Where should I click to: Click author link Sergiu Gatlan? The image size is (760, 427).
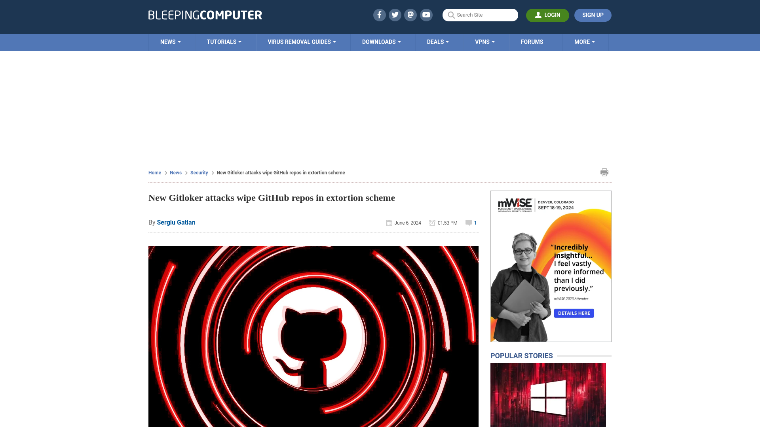pos(176,222)
